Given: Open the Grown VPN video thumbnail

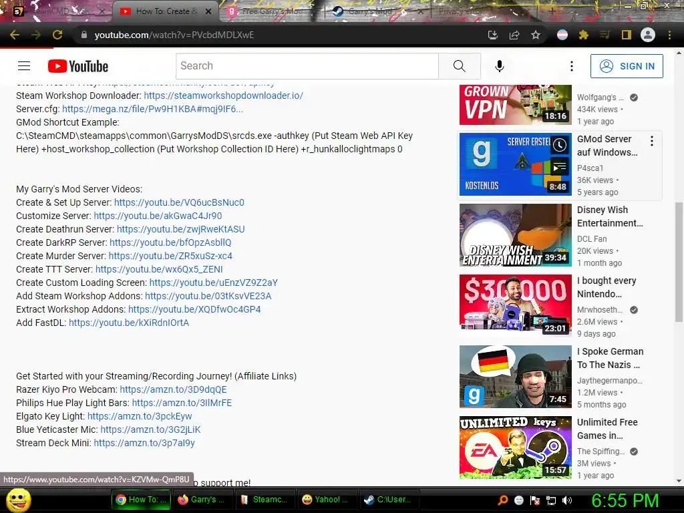Looking at the screenshot, I should [515, 105].
